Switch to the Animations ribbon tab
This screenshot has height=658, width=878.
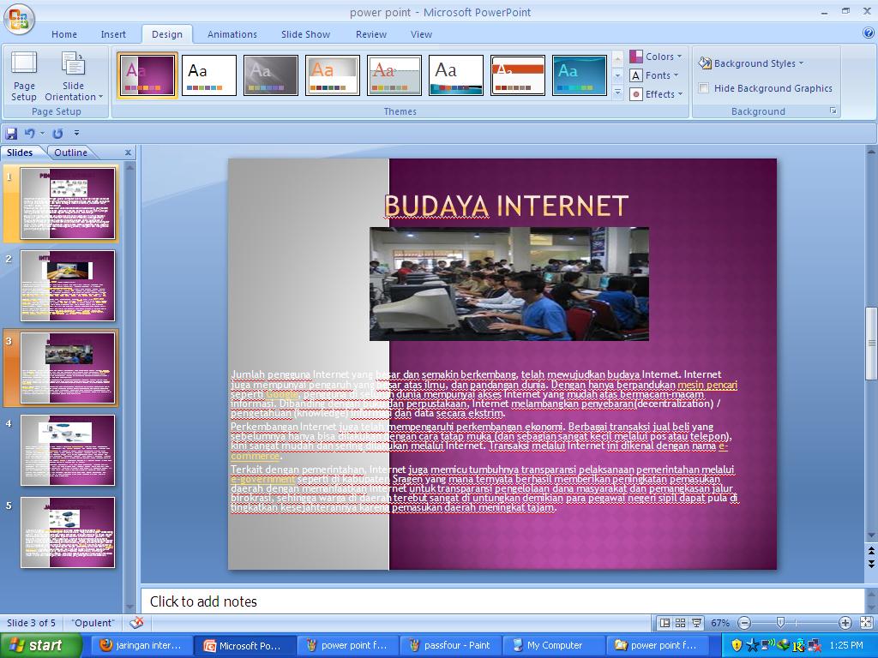(x=232, y=34)
